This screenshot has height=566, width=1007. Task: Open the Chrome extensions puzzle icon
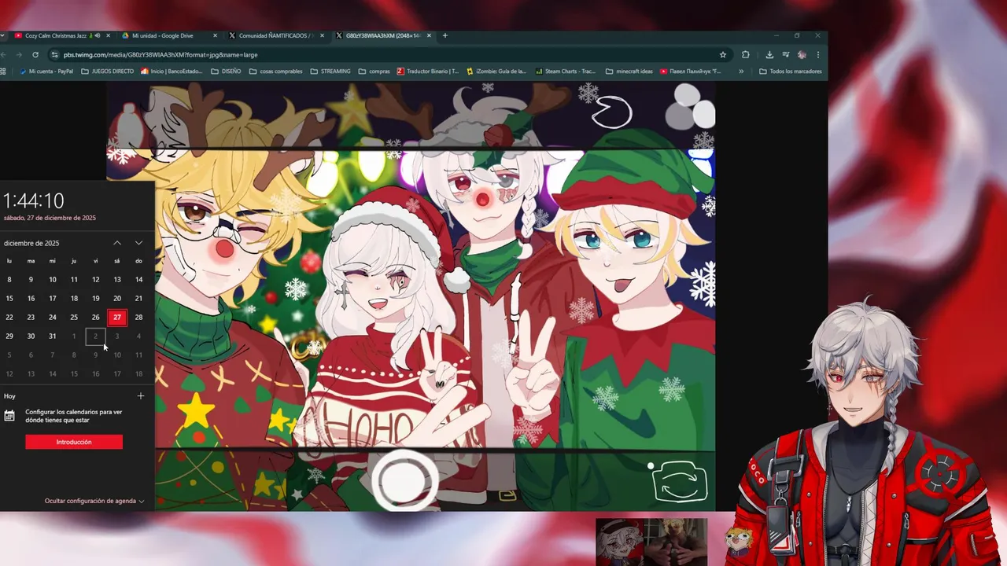[x=746, y=55]
